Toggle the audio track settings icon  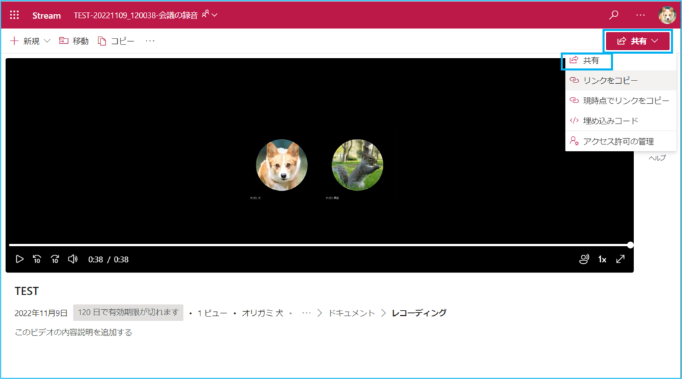click(584, 259)
